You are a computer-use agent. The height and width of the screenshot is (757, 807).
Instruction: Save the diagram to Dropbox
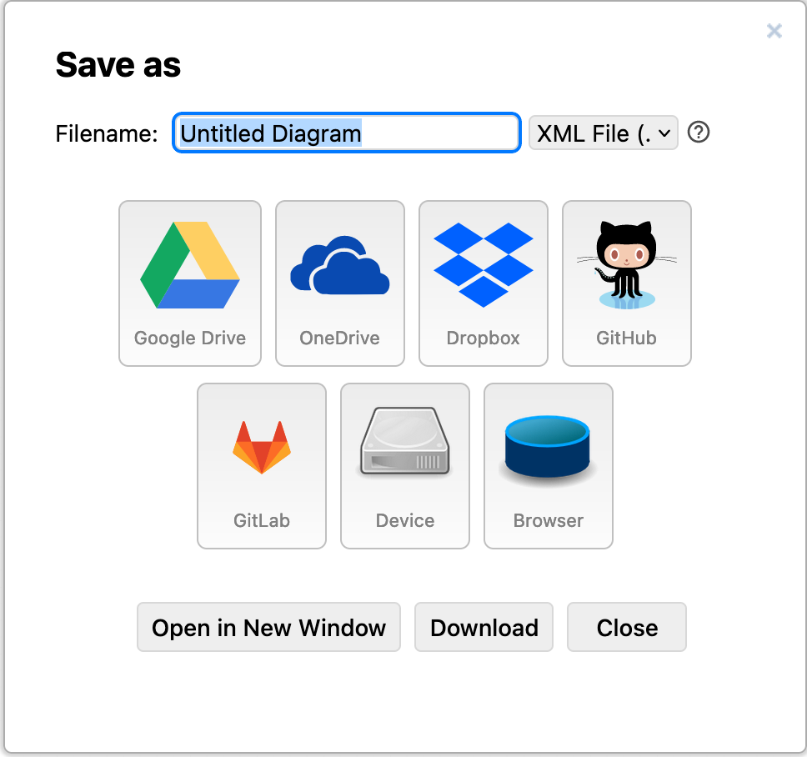[483, 283]
